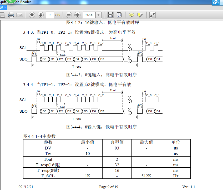
Task: Add a sticky note comment
Action: [131, 15]
